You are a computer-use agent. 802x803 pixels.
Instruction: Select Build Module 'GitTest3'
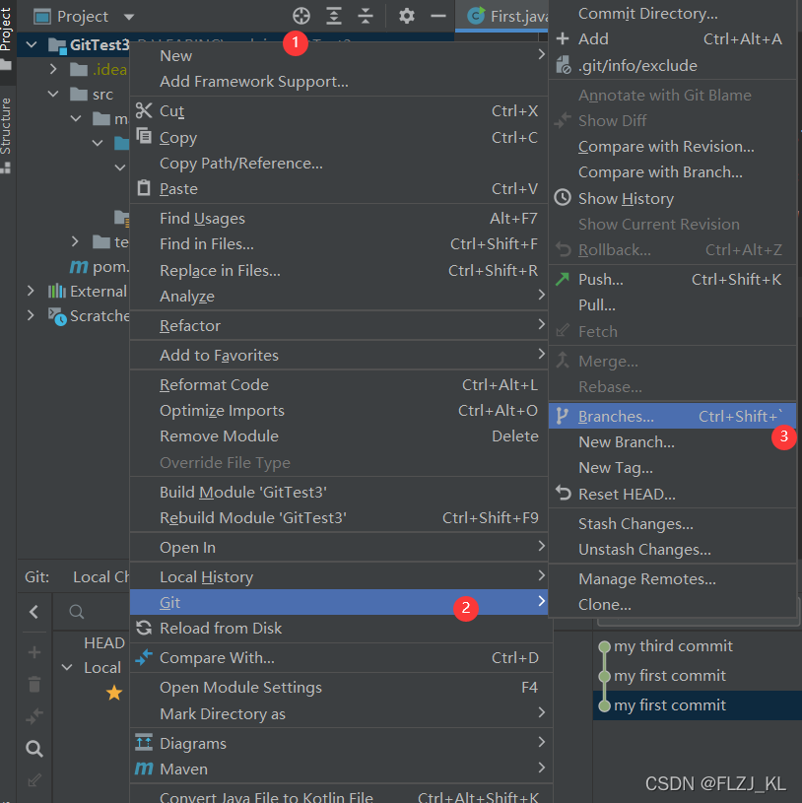pyautogui.click(x=339, y=492)
